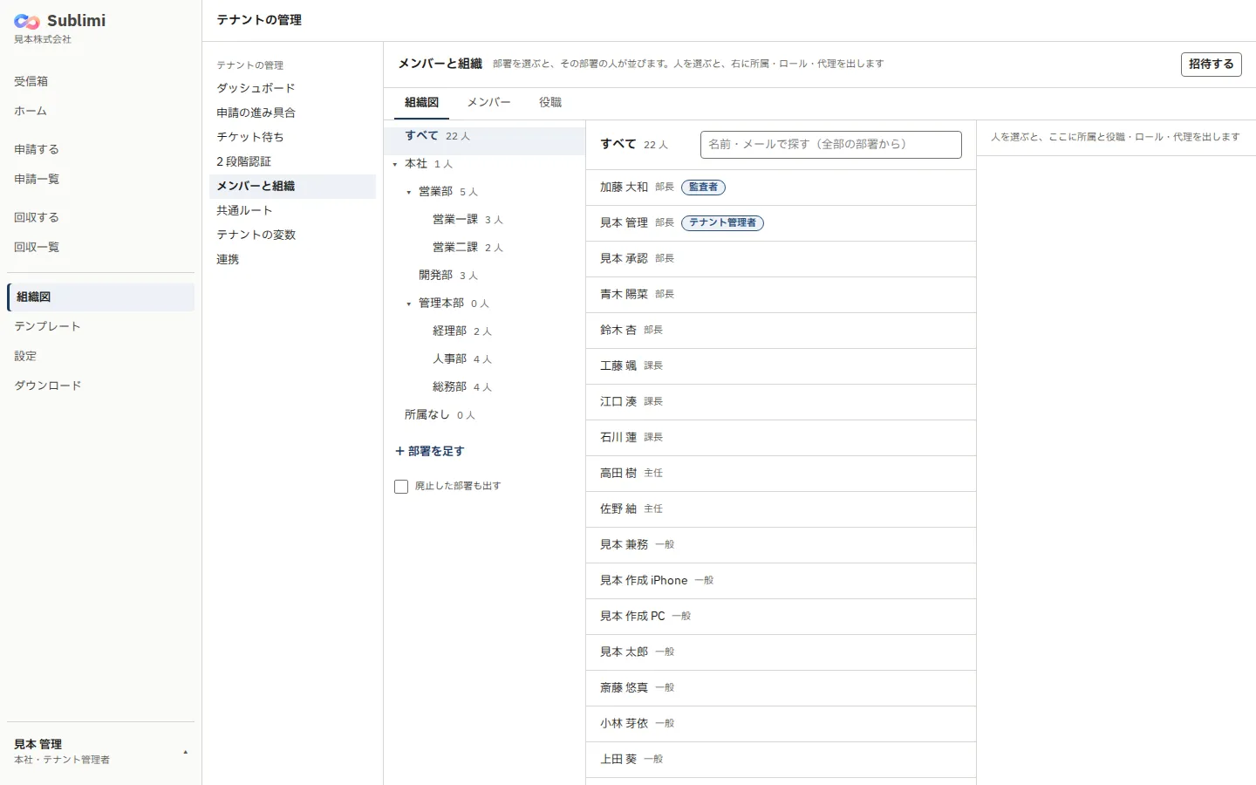Open 共通ルート in tenant menu

click(292, 210)
